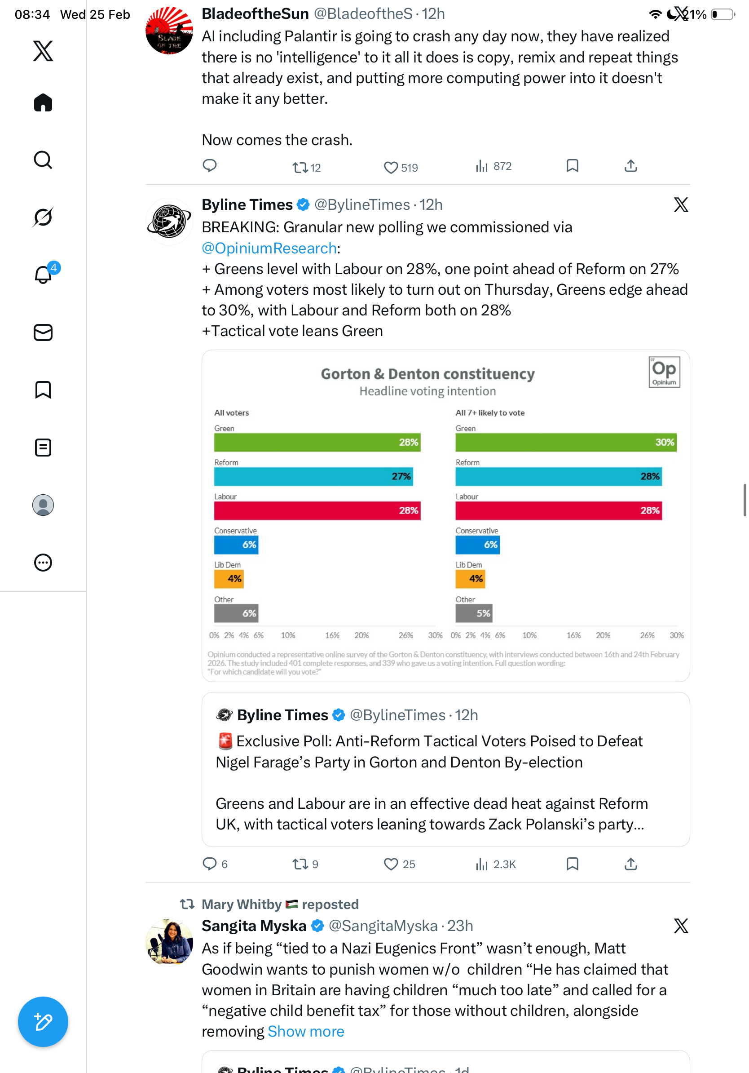This screenshot has height=1073, width=749.
Task: Open the profile avatar in sidebar
Action: [43, 505]
